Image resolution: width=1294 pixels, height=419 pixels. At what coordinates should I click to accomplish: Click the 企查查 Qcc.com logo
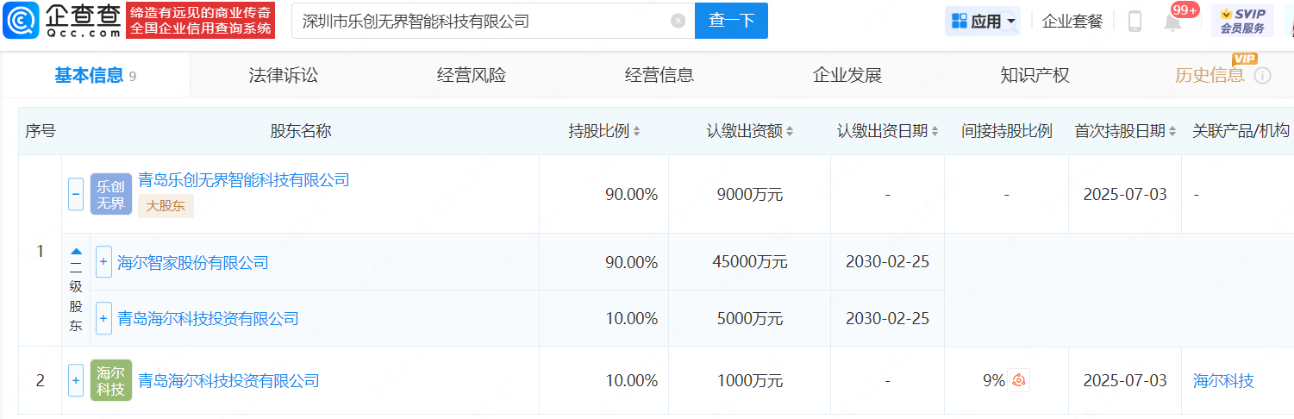click(x=61, y=21)
